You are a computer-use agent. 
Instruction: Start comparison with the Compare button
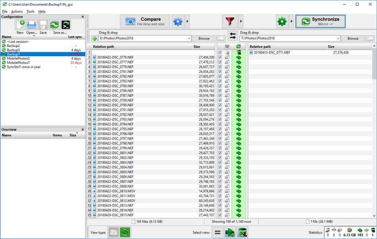point(145,22)
